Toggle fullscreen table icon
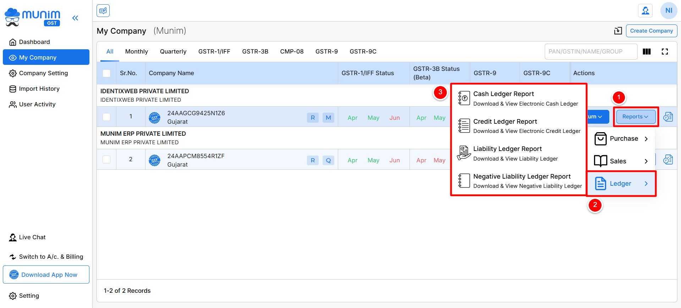This screenshot has width=681, height=308. [x=665, y=52]
